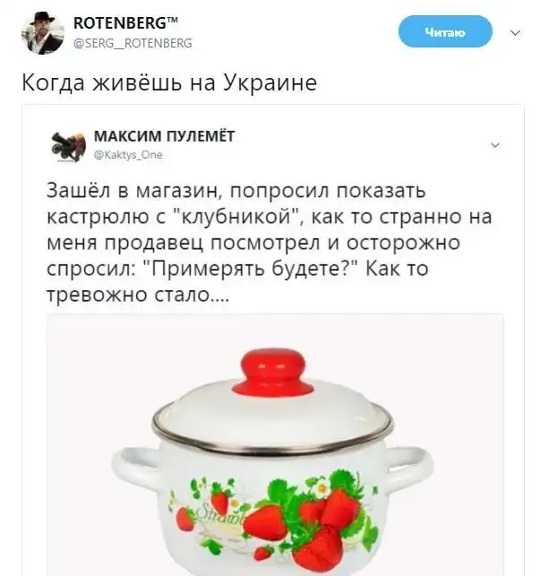Viewport: 557px width, 576px height.
Task: Open the МАКСИМ ПУЛЕМЁТ display name
Action: [x=164, y=137]
